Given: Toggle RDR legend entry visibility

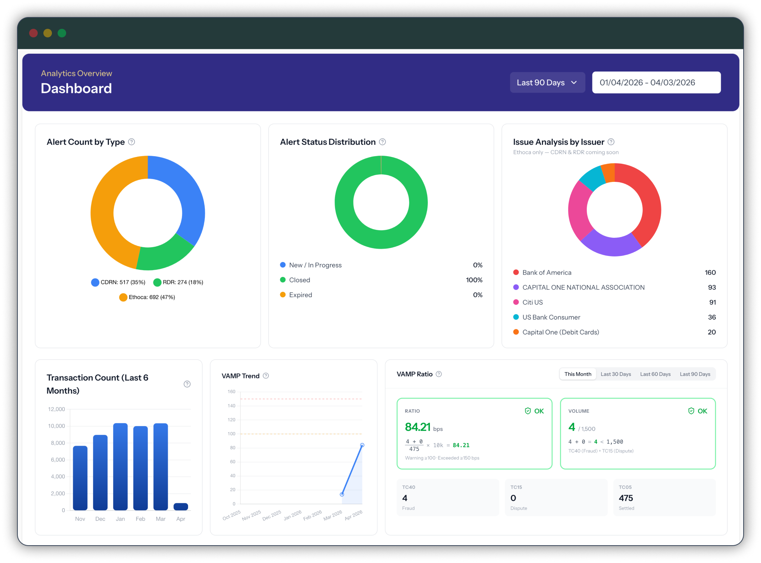Looking at the screenshot, I should 178,282.
